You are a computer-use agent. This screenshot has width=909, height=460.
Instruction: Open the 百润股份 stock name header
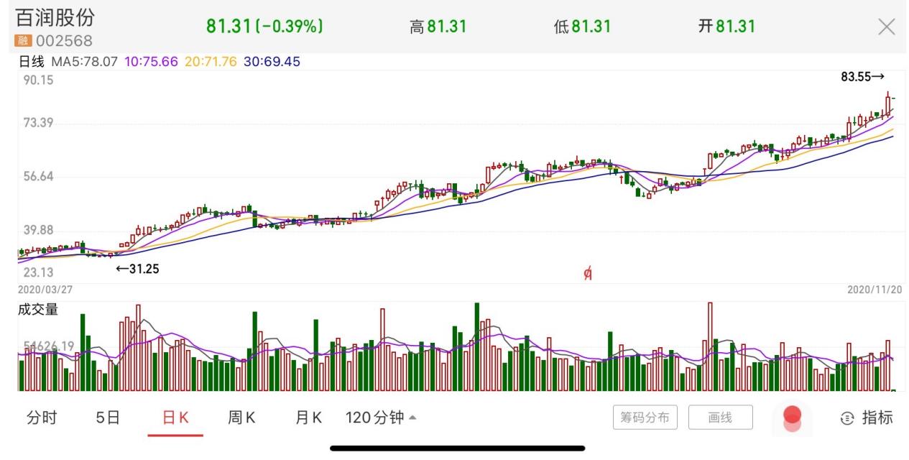point(55,18)
